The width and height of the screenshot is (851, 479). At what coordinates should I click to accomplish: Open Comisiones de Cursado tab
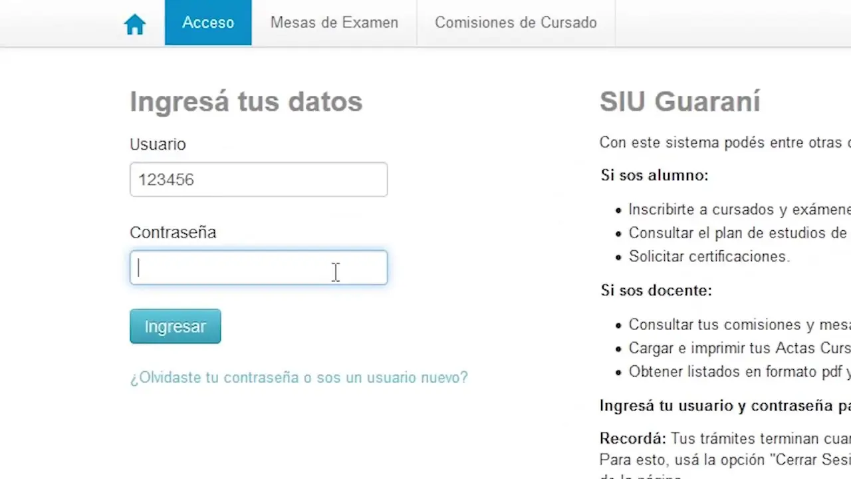pyautogui.click(x=516, y=23)
